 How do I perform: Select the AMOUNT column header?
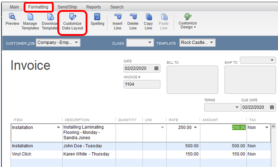(210, 120)
